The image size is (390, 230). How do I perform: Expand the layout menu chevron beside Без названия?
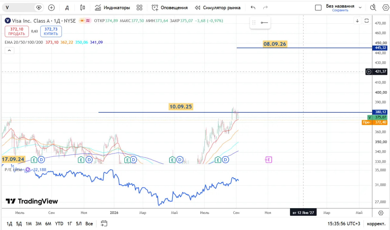click(x=360, y=8)
